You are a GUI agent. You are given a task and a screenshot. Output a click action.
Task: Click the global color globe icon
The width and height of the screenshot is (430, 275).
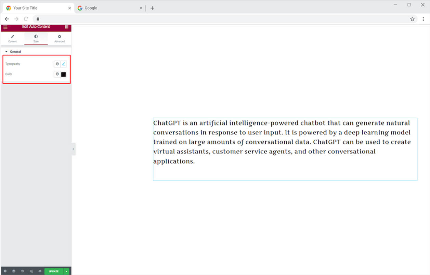coord(57,74)
